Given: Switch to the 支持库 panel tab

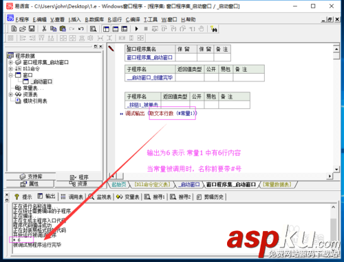Looking at the screenshot, I should pyautogui.click(x=31, y=177).
